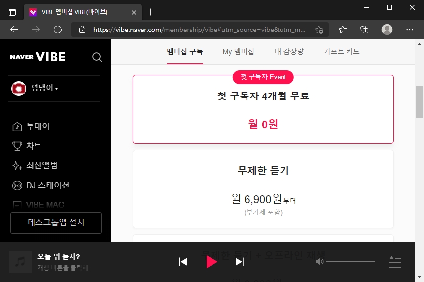The height and width of the screenshot is (282, 424).
Task: Click the vibe.naver.com address bar
Action: (199, 30)
